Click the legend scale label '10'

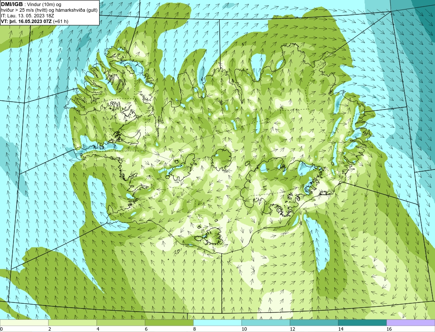point(244,329)
